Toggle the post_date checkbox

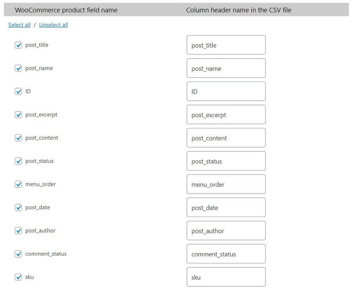click(x=18, y=208)
